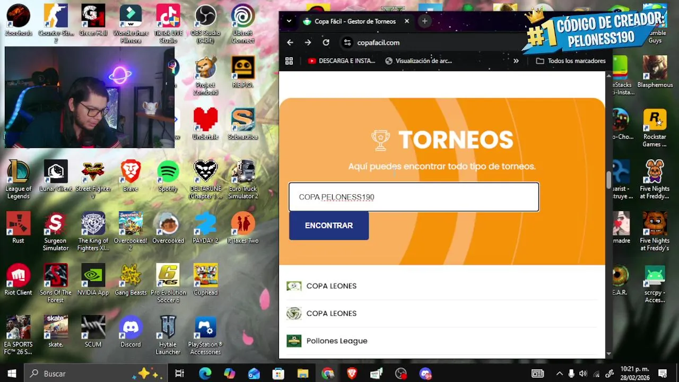The image size is (679, 382).
Task: Select the Project Zomboid desktop icon
Action: (205, 75)
